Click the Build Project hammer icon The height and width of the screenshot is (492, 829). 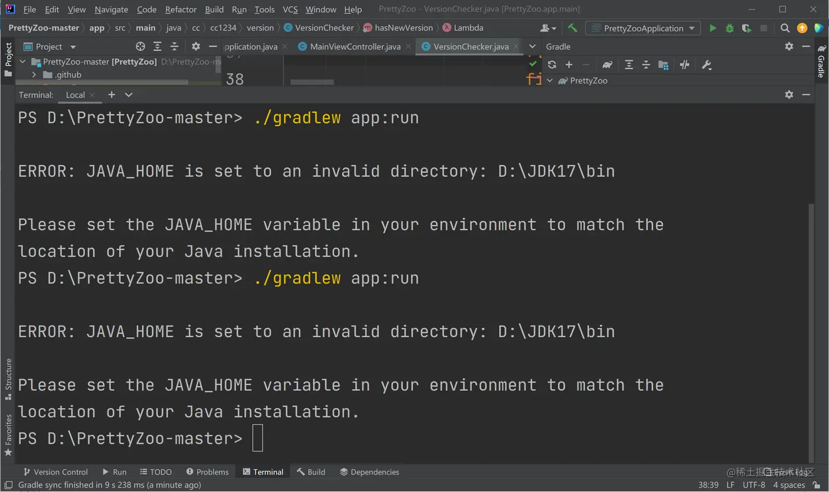point(572,28)
